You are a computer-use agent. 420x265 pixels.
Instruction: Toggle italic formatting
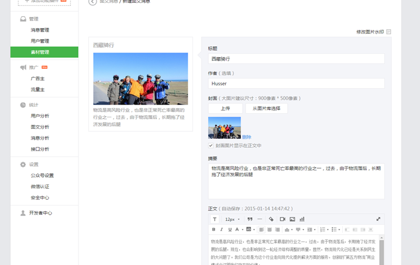(222, 229)
